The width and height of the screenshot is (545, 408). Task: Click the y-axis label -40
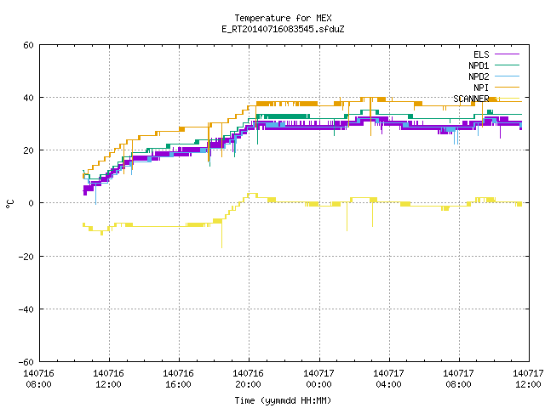[x=26, y=309]
